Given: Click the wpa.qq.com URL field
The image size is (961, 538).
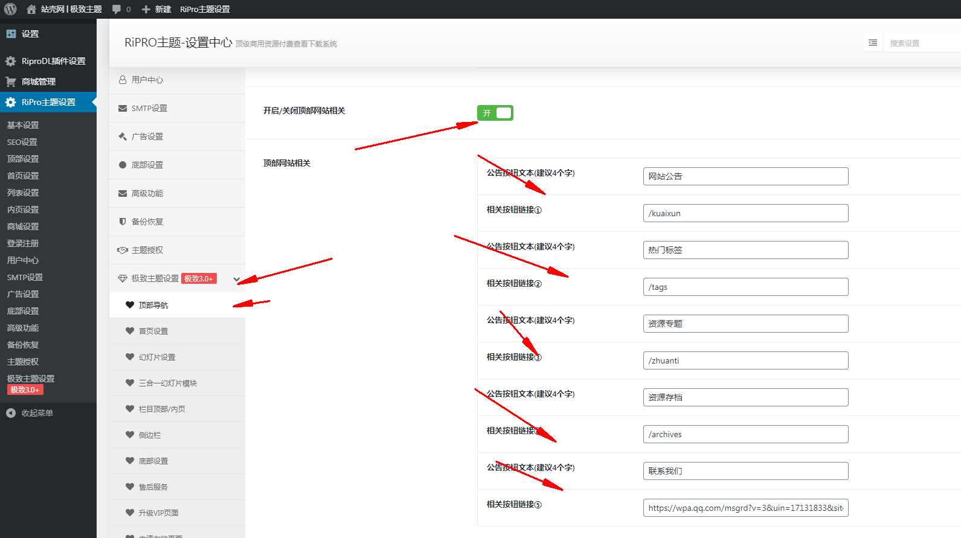Looking at the screenshot, I should [745, 508].
